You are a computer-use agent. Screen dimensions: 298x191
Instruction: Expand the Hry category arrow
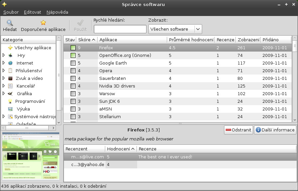pyautogui.click(x=4, y=55)
